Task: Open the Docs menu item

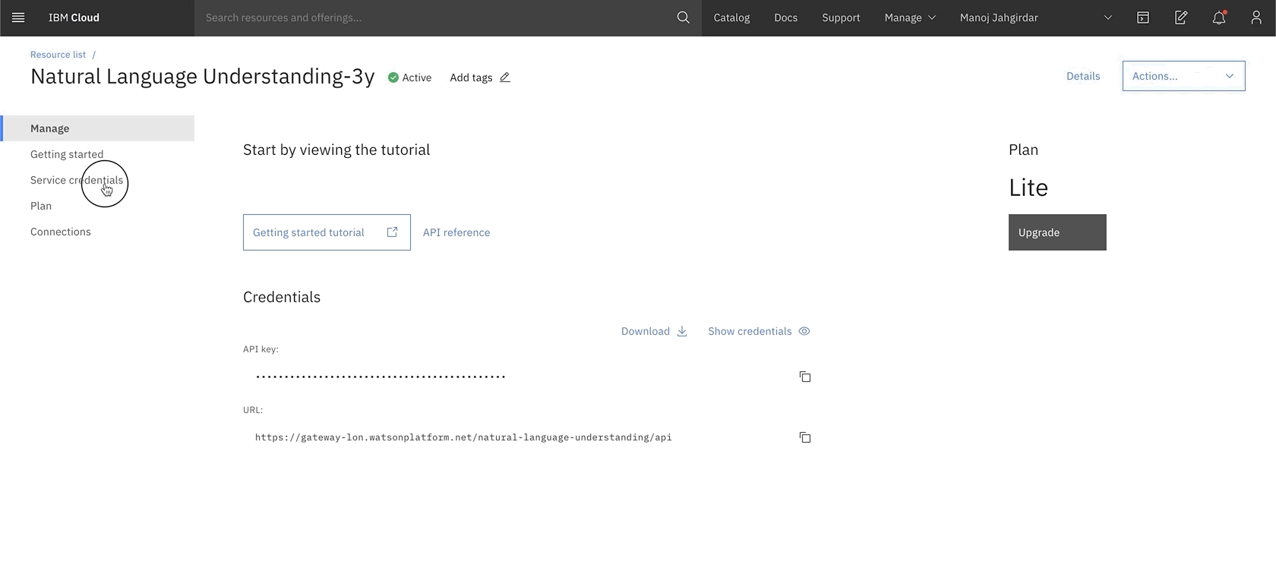Action: [x=785, y=17]
